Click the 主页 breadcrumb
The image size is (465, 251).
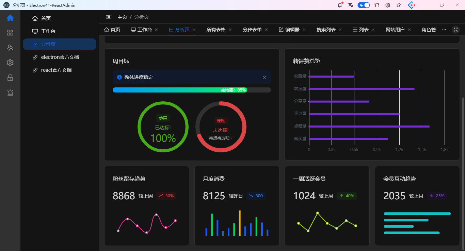[122, 17]
